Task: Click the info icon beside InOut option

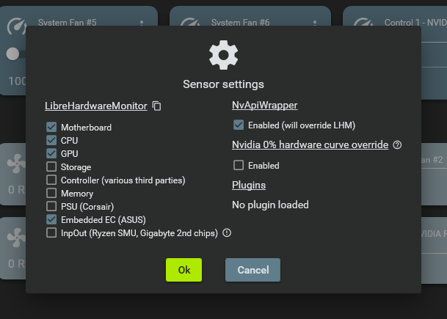Action: coord(227,233)
